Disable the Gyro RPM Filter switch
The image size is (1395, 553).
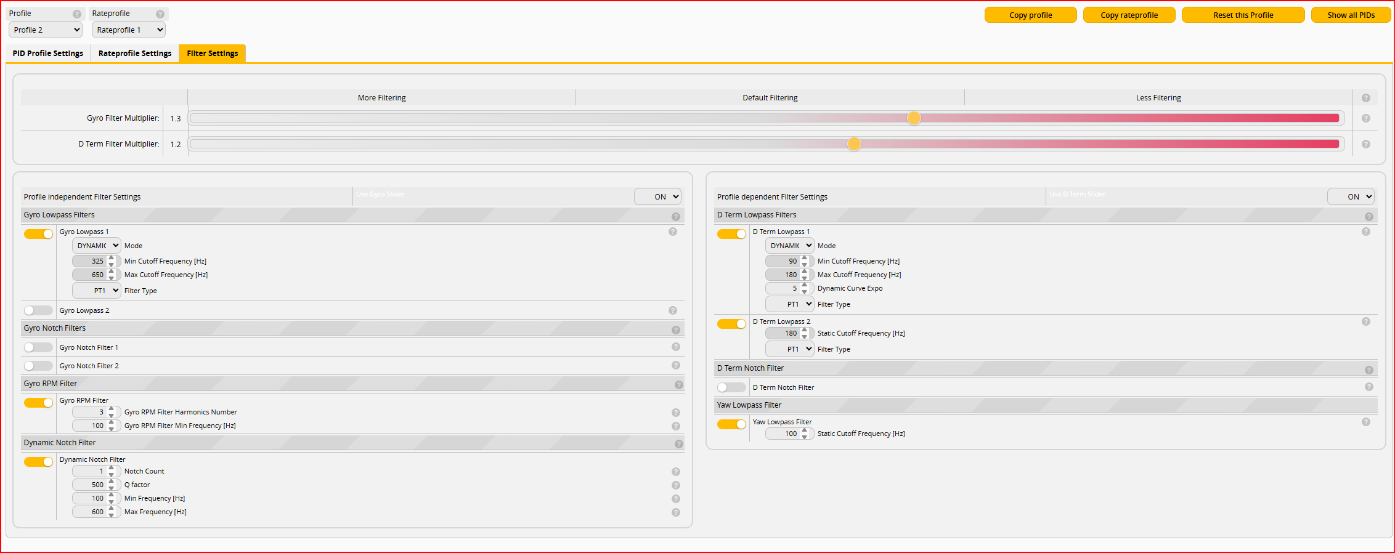tap(38, 403)
